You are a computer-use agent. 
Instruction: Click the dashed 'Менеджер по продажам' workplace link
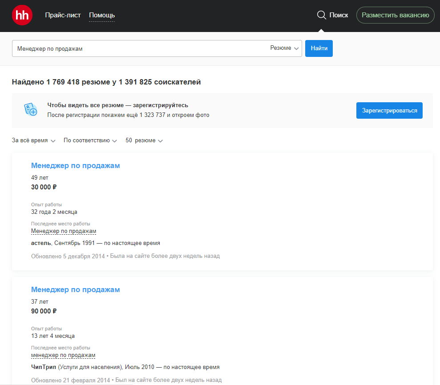click(63, 231)
